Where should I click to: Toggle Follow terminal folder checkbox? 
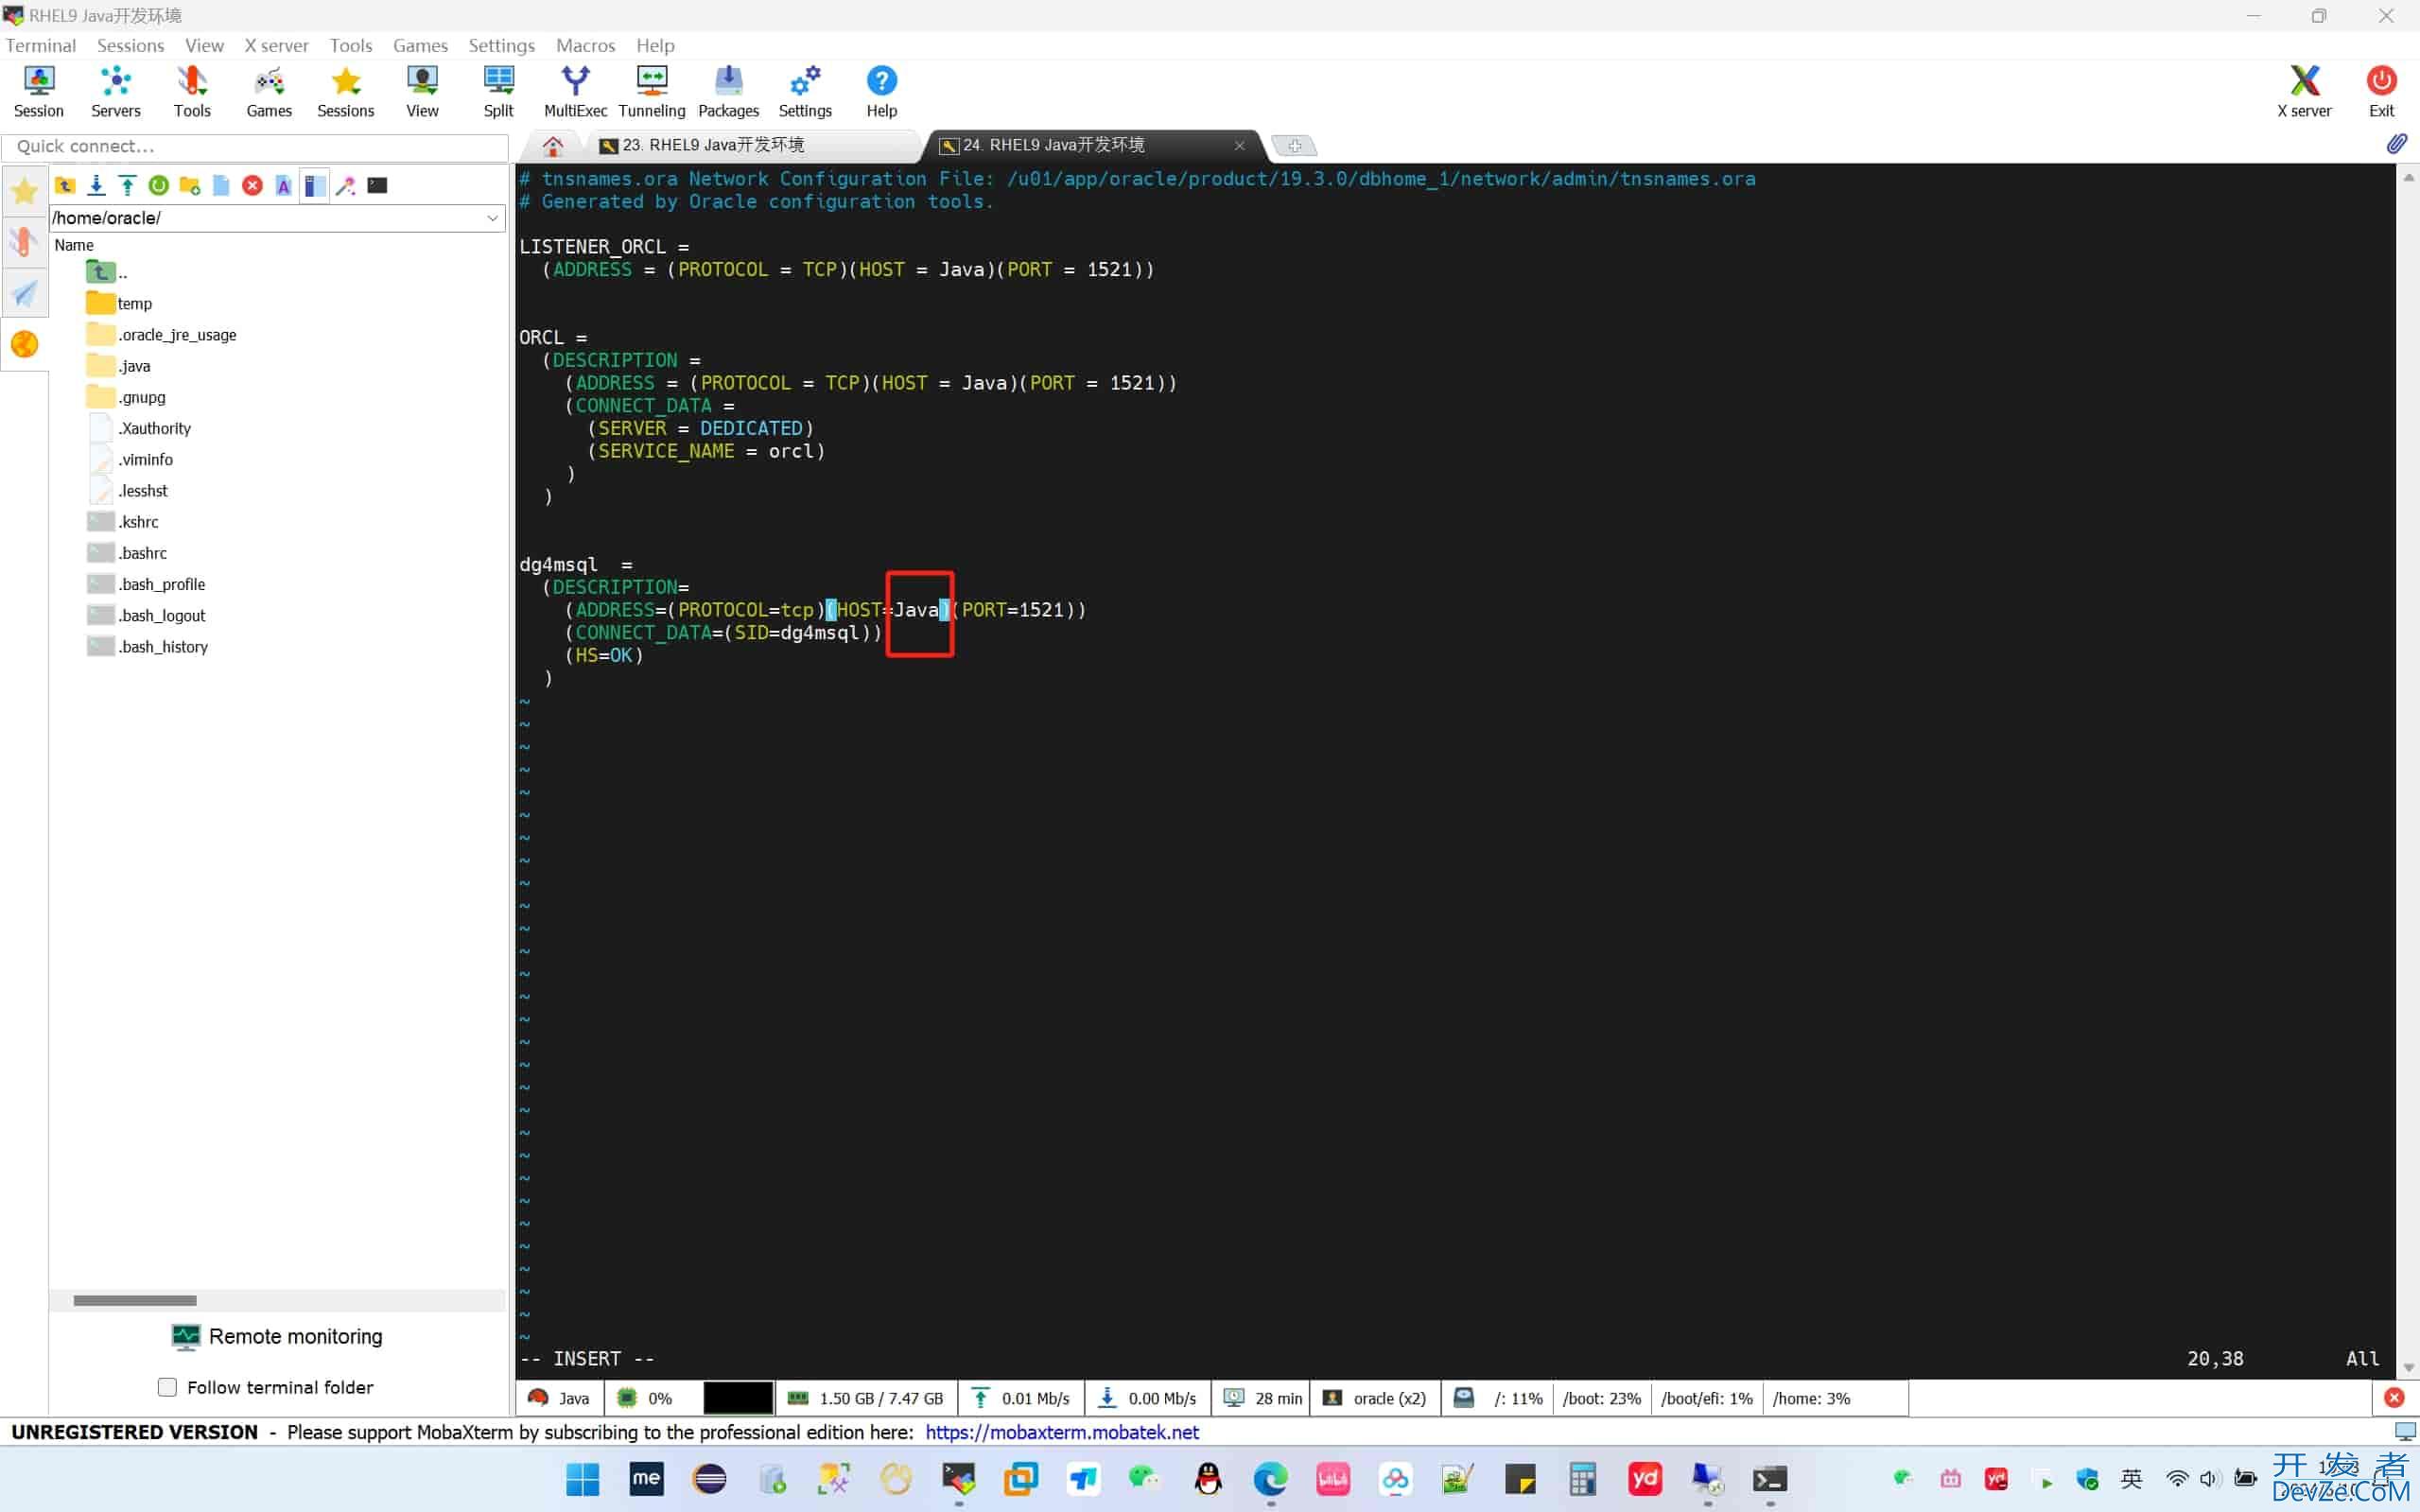(169, 1386)
